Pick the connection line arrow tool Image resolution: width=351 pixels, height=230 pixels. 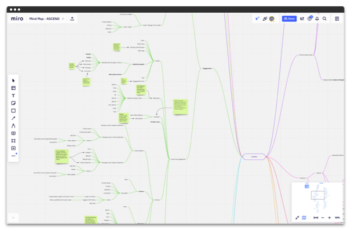point(13,118)
